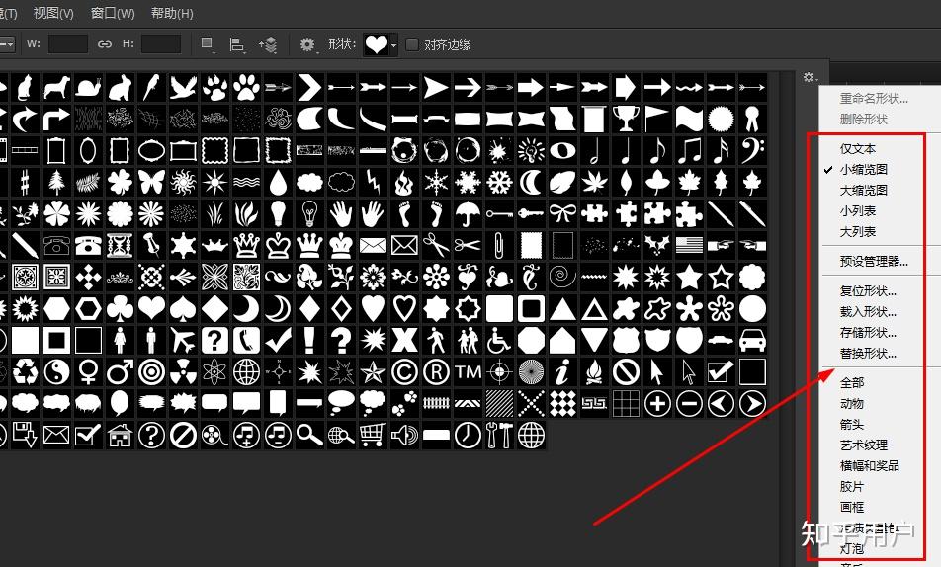Open the path alignment dropdown
Image resolution: width=941 pixels, height=567 pixels.
237,44
